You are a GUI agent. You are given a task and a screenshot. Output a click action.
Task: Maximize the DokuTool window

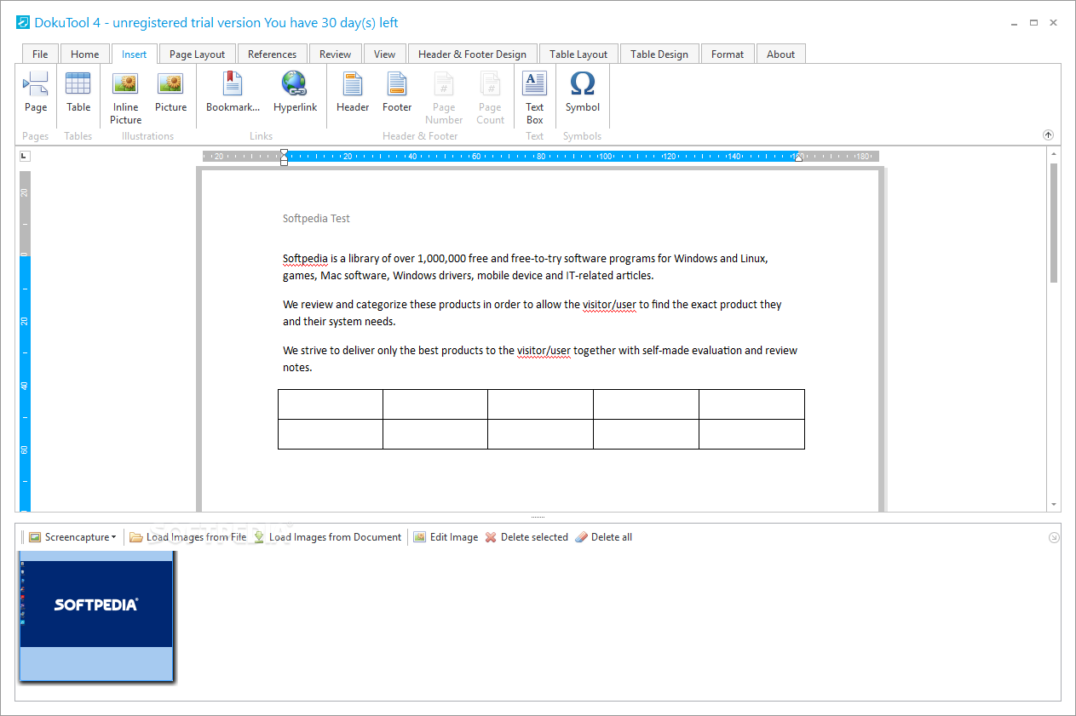click(x=1033, y=23)
